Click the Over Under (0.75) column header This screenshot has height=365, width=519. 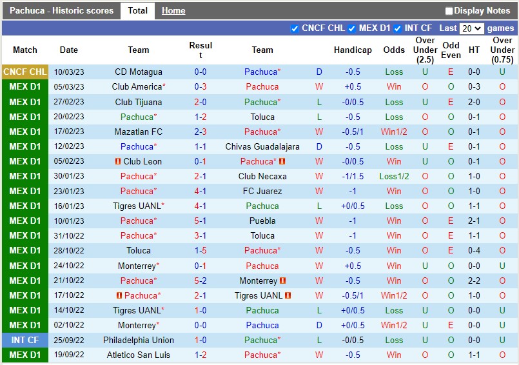pos(502,50)
